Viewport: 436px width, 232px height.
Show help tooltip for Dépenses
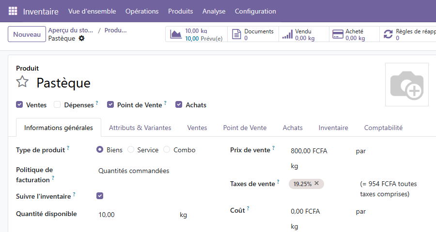coord(97,102)
